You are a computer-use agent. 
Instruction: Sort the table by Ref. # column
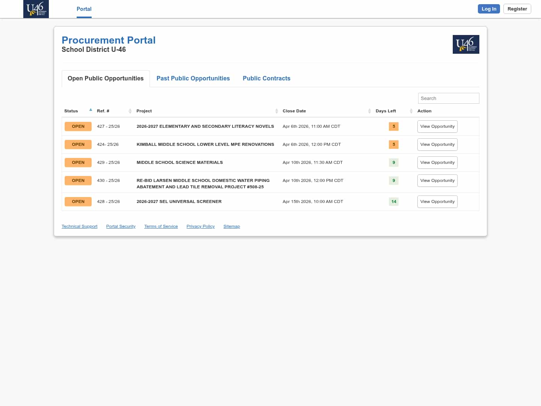coord(130,111)
